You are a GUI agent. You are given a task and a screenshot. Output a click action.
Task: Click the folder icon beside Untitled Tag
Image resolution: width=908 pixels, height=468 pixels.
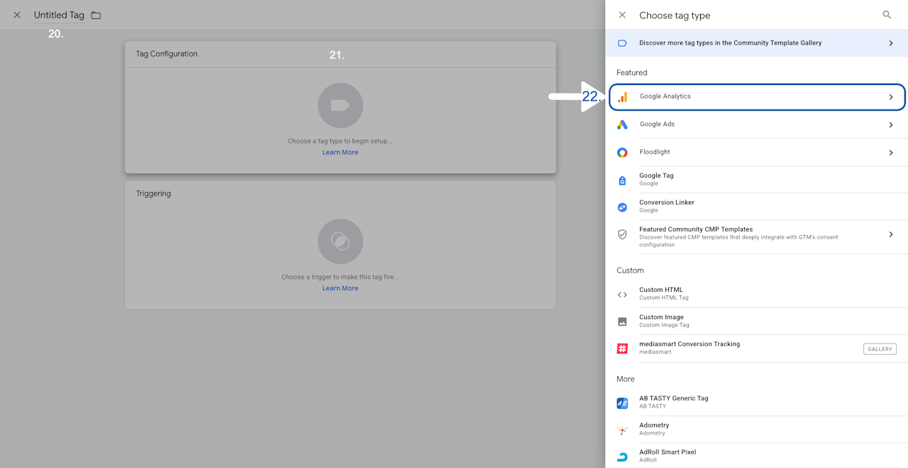[x=96, y=16]
